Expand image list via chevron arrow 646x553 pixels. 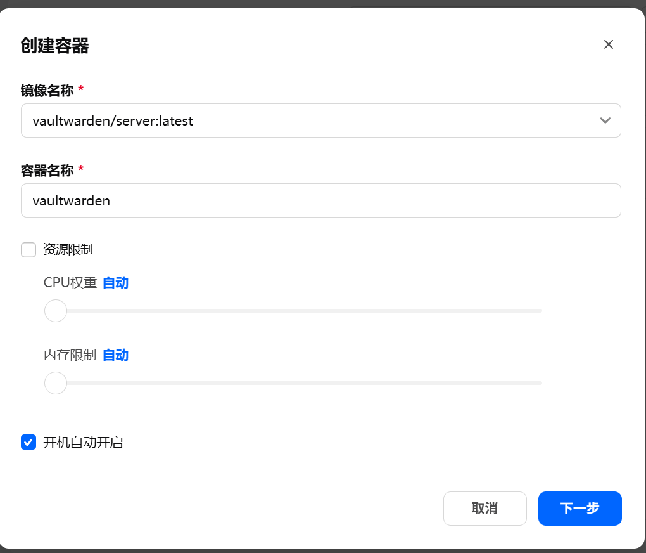(x=605, y=120)
